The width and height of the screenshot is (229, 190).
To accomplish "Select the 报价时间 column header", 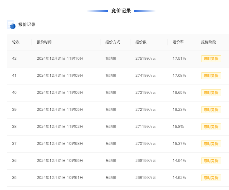I will [44, 42].
